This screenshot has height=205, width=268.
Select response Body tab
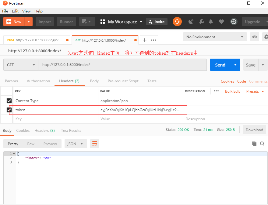click(x=7, y=131)
